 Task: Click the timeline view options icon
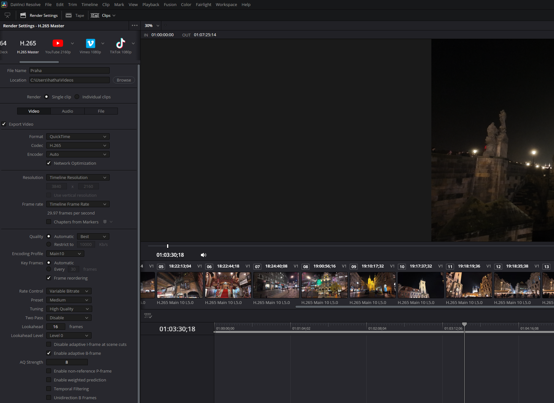(x=148, y=316)
